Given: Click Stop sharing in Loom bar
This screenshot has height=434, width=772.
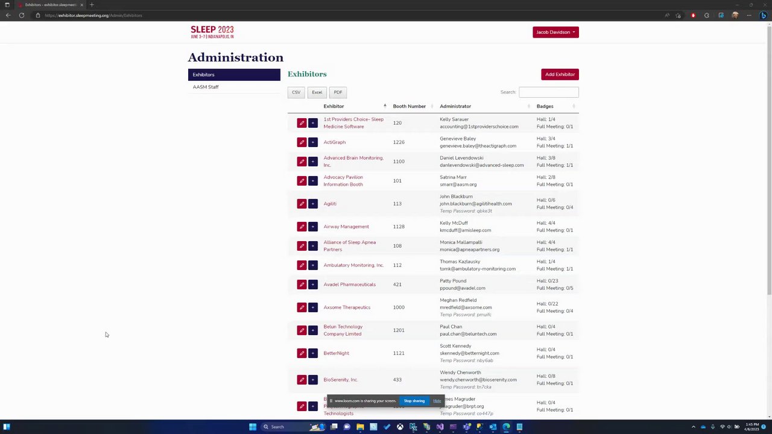Looking at the screenshot, I should point(414,401).
